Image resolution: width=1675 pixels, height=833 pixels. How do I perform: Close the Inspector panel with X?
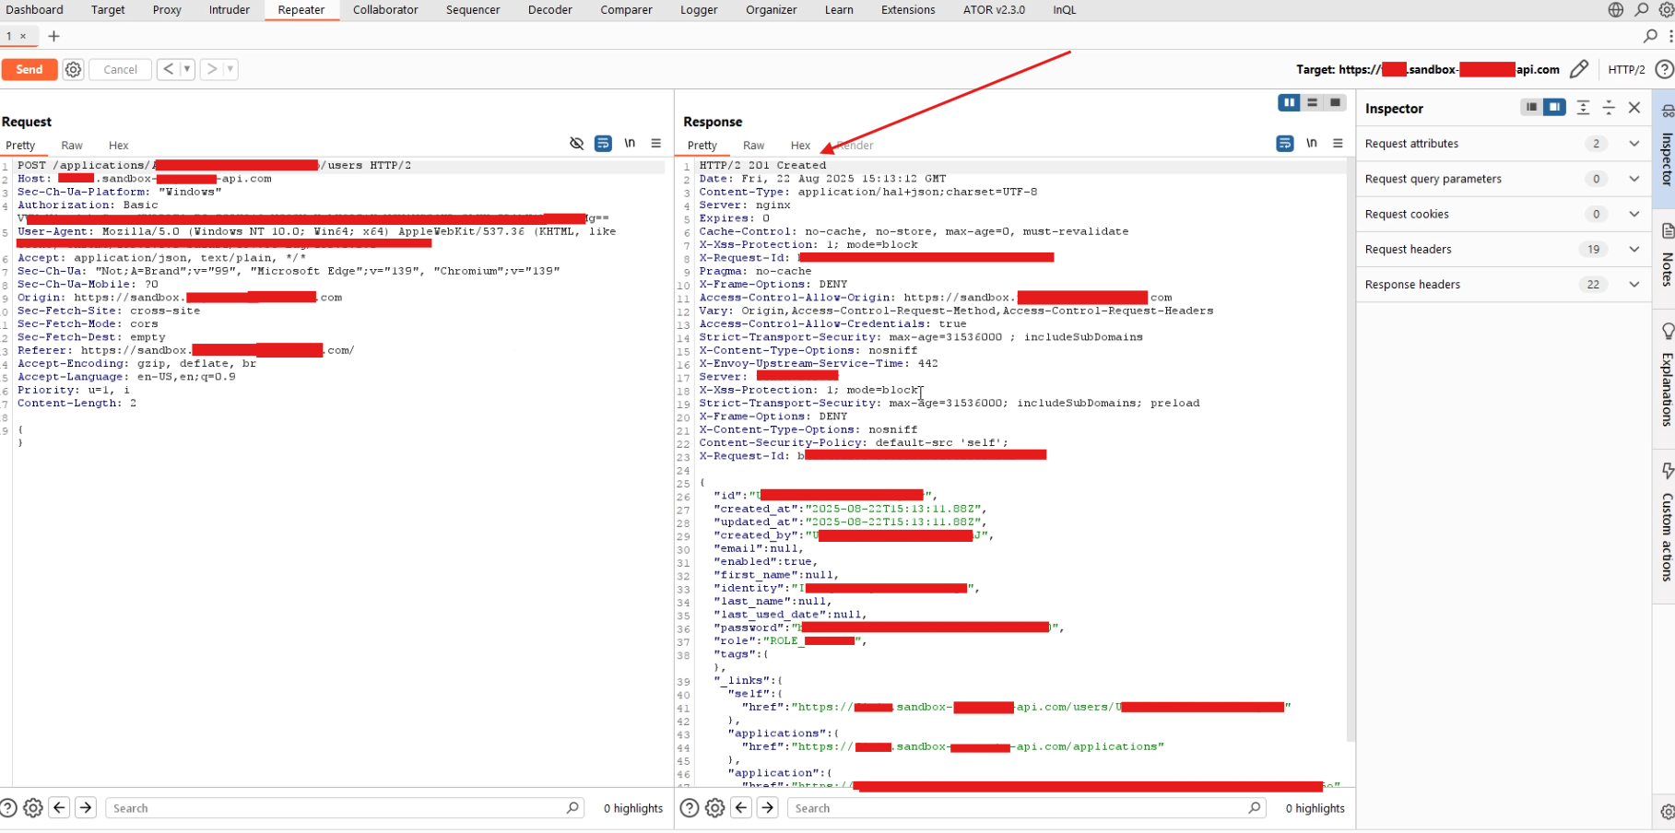click(1634, 108)
